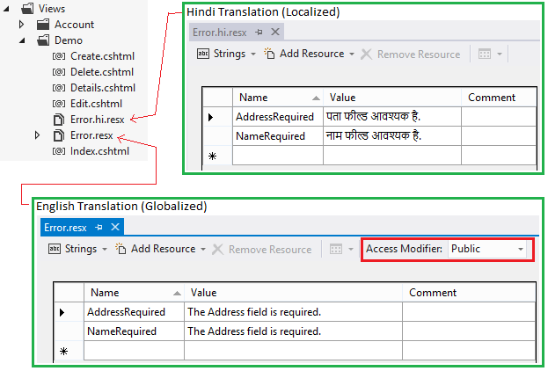This screenshot has width=548, height=371.
Task: Open Details.cshtml file
Action: 103,88
